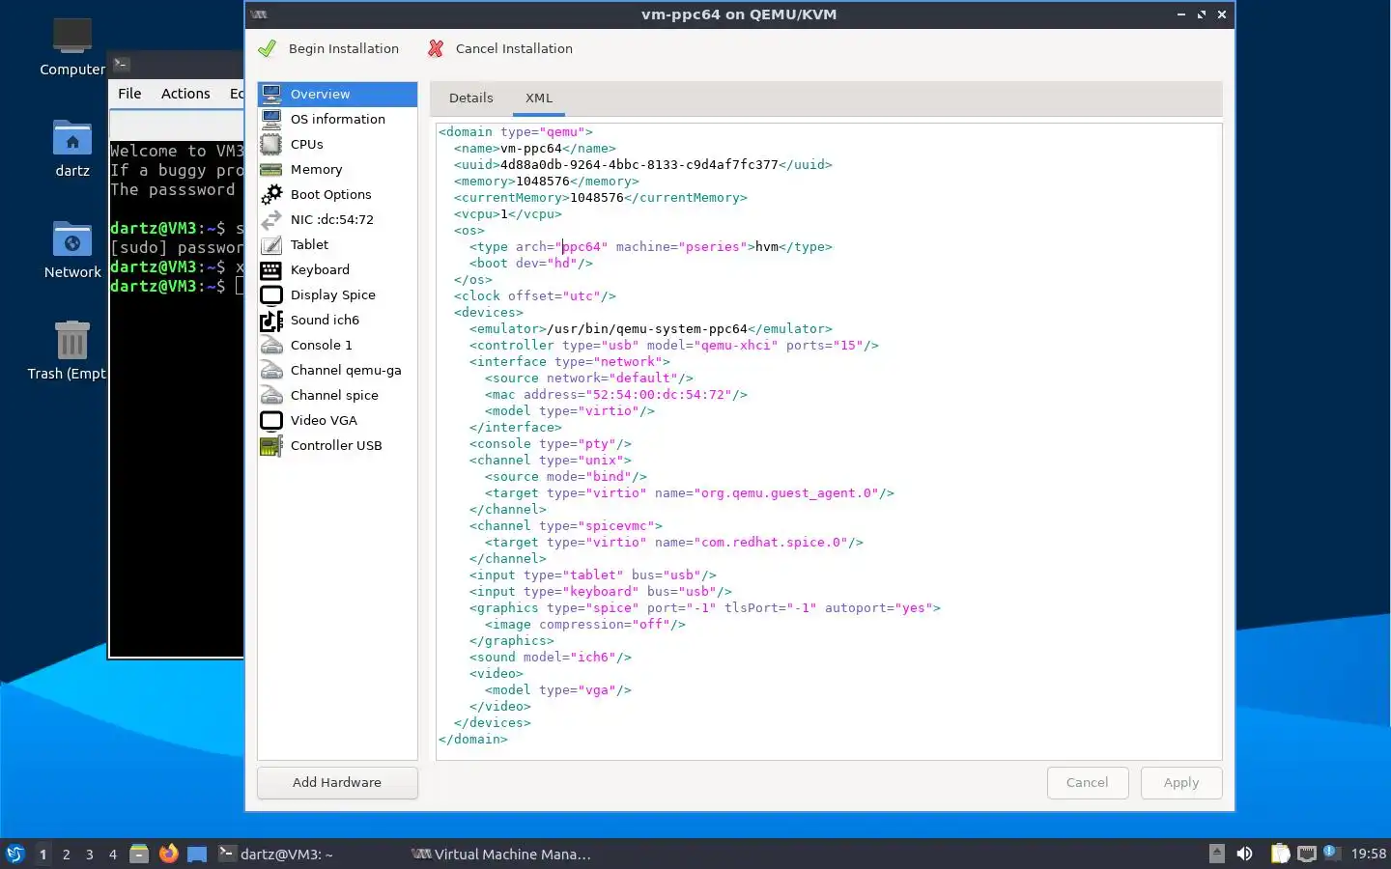Click the Apply button
Image resolution: width=1391 pixels, height=869 pixels.
[x=1181, y=782]
